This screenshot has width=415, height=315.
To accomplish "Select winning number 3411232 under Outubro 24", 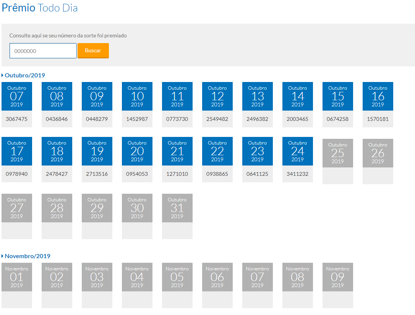I will 297,174.
